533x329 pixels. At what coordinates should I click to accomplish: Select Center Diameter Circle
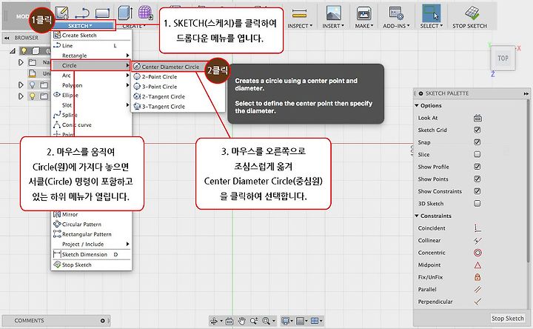click(170, 67)
